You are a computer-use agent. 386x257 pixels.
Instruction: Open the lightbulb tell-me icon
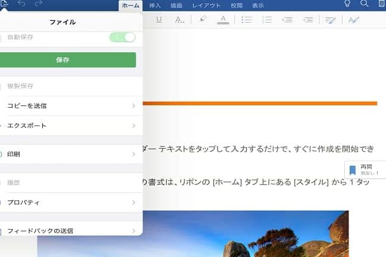click(x=347, y=4)
